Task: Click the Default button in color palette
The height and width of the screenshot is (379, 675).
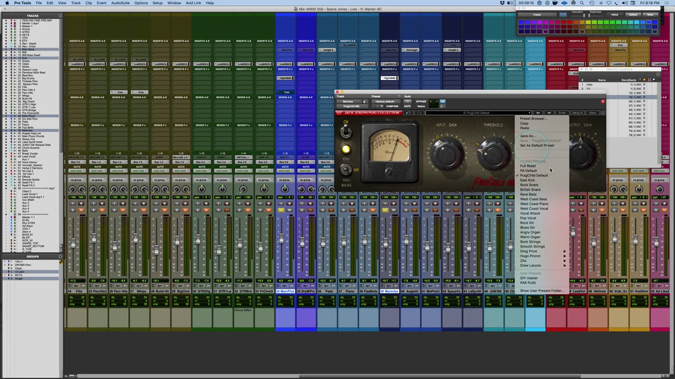Action: [x=633, y=15]
